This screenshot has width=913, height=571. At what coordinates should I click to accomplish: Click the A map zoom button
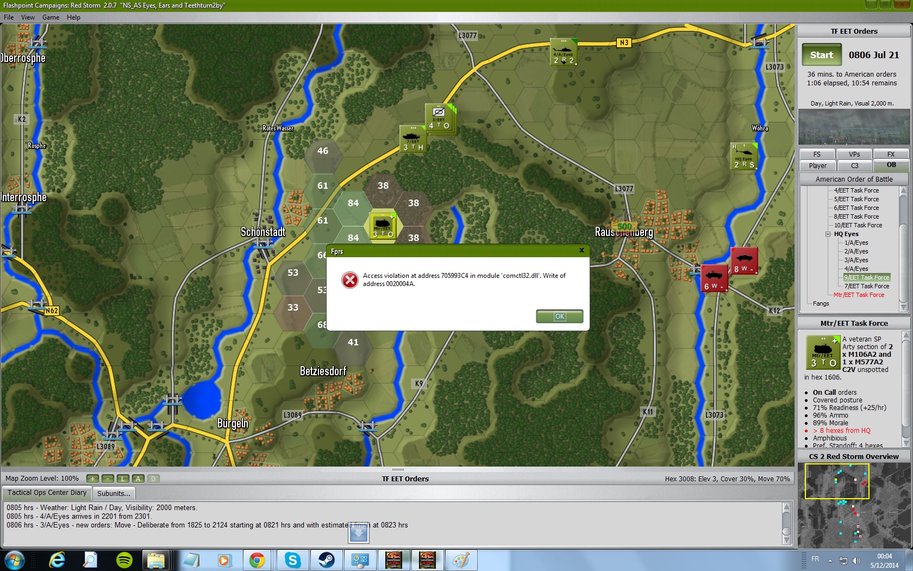tap(139, 479)
